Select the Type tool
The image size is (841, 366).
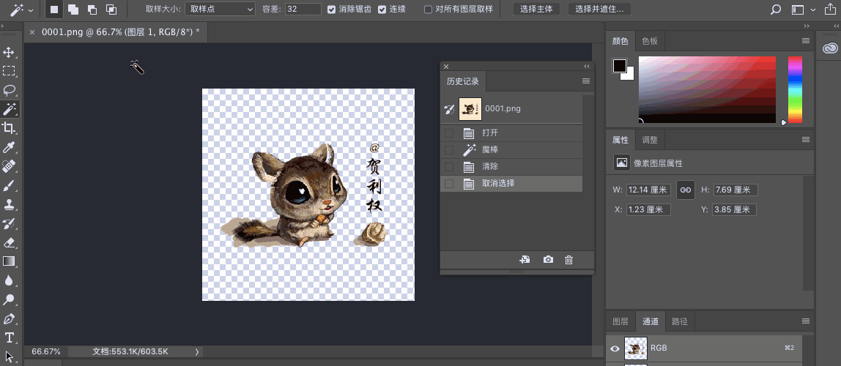[9, 337]
